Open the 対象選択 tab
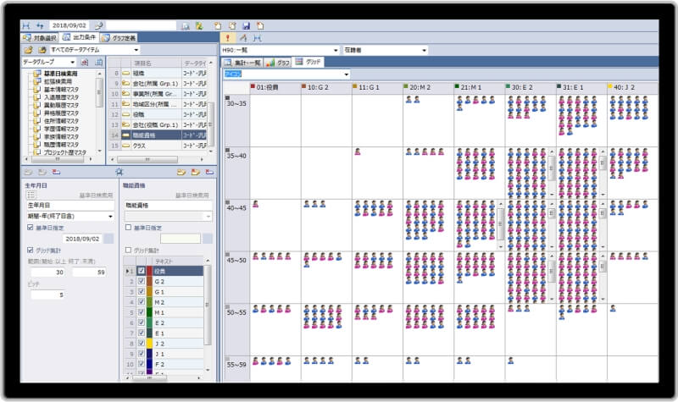 (x=39, y=38)
